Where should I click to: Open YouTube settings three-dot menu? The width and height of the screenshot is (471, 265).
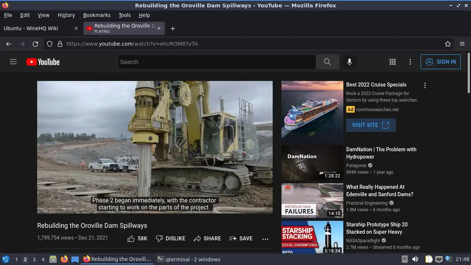click(x=410, y=62)
